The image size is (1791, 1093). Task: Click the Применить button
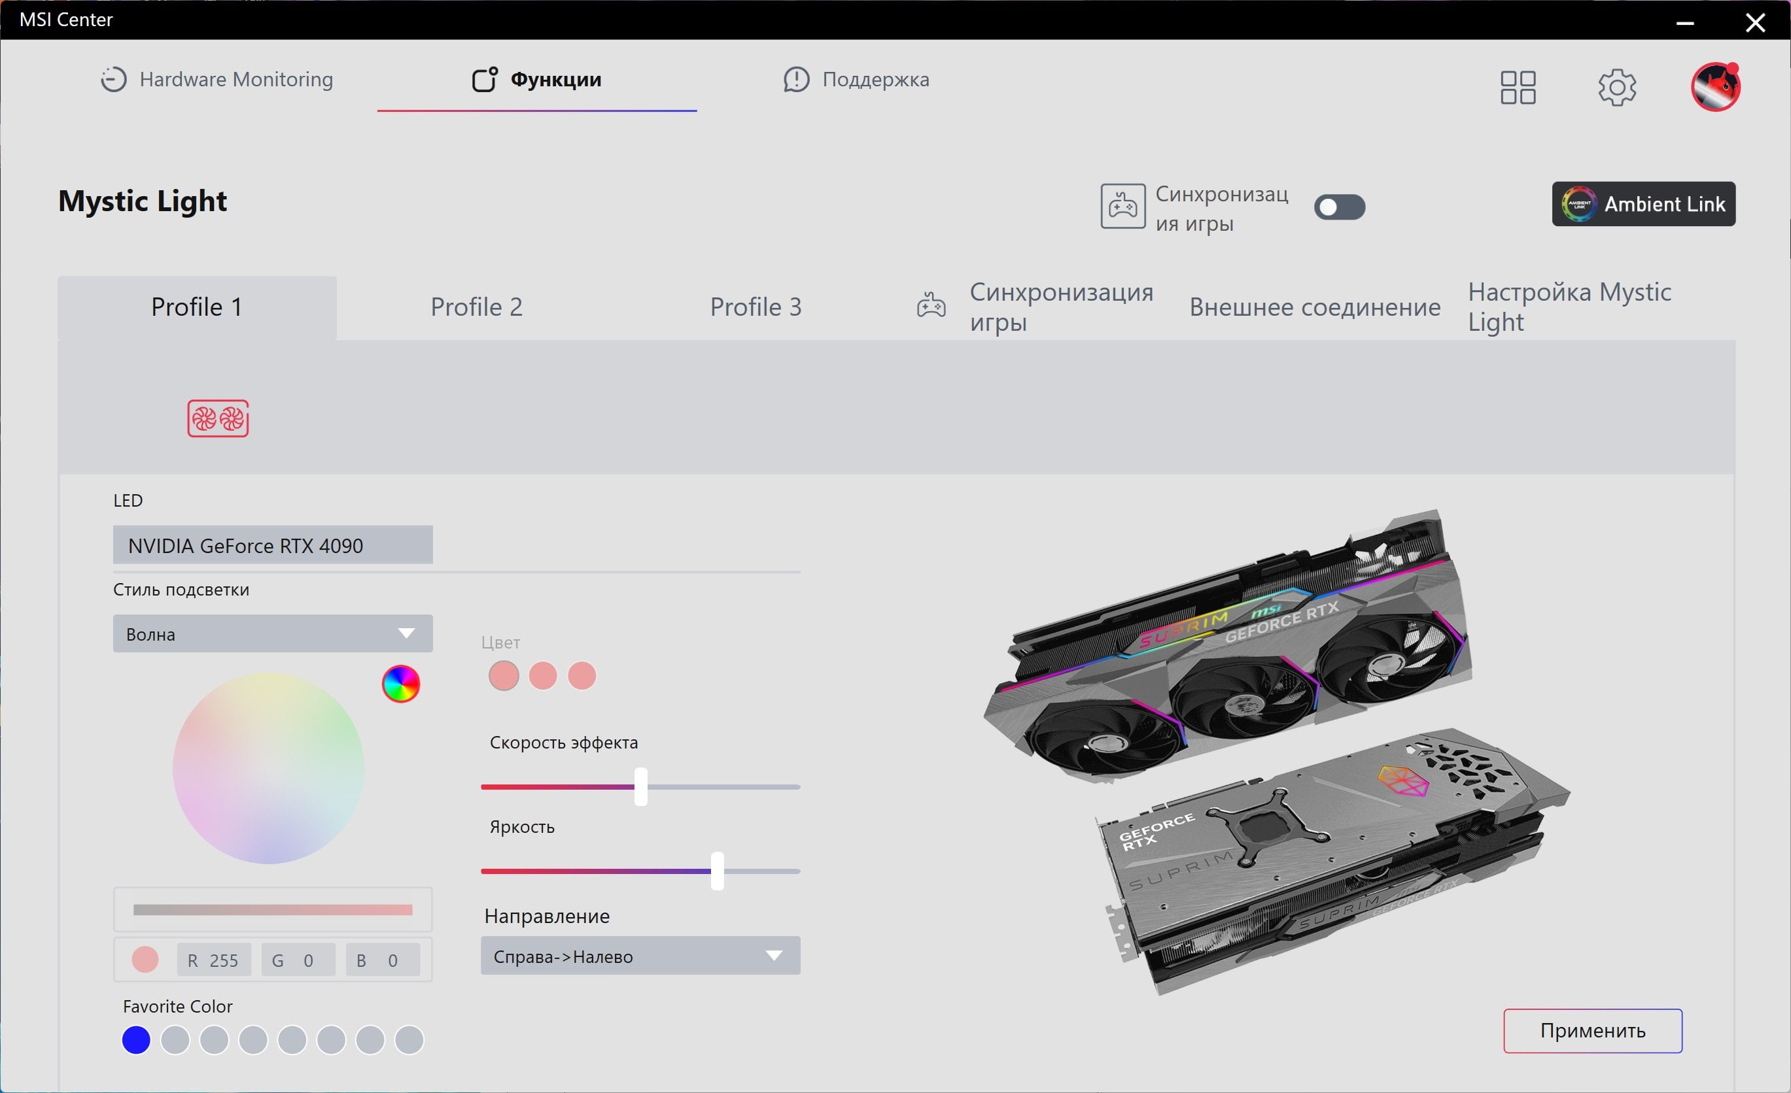[1593, 1030]
